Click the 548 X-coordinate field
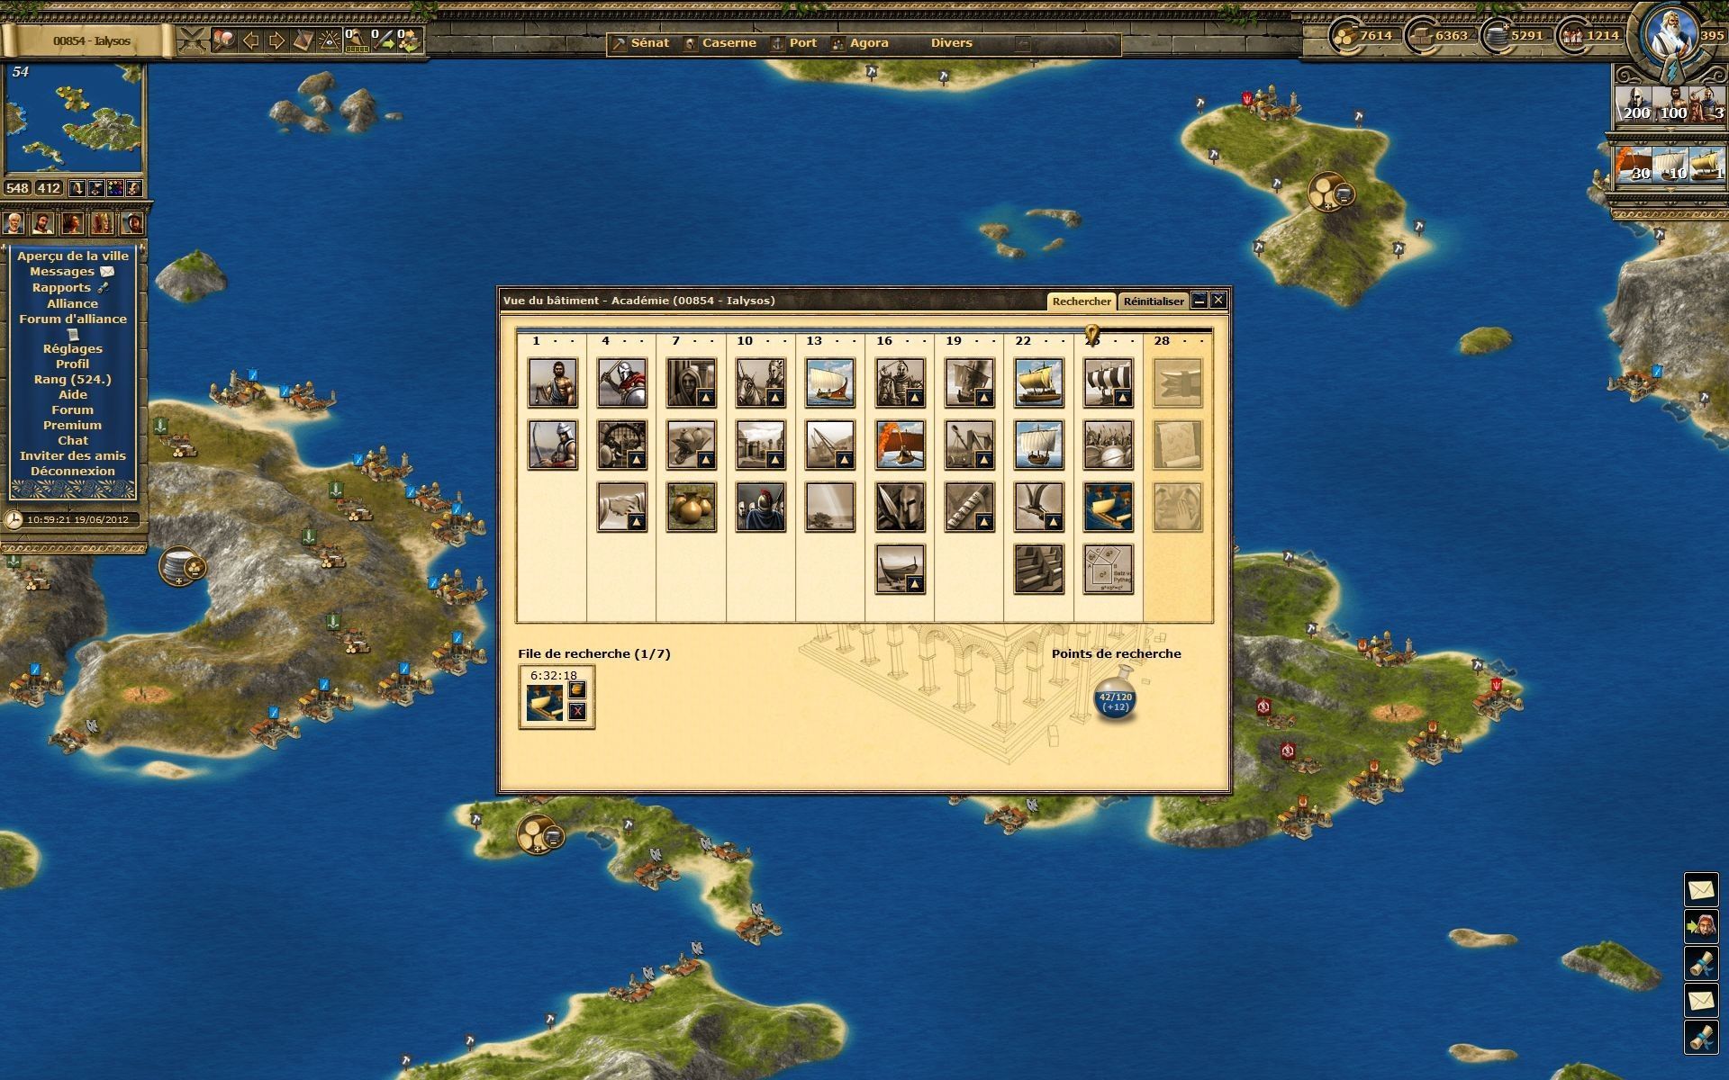Image resolution: width=1729 pixels, height=1080 pixels. click(17, 188)
